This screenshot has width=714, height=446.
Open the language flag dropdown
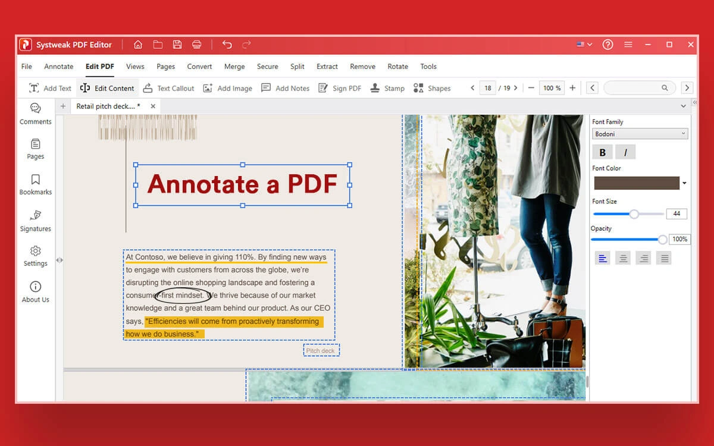(584, 45)
